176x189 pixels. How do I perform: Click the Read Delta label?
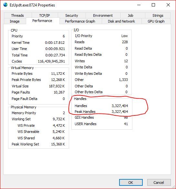[x=83, y=48]
